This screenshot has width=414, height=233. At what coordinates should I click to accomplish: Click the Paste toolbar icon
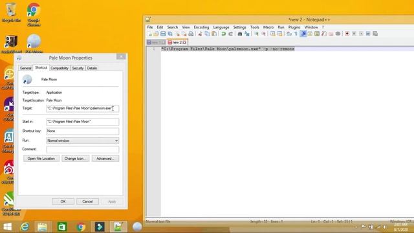(x=214, y=34)
